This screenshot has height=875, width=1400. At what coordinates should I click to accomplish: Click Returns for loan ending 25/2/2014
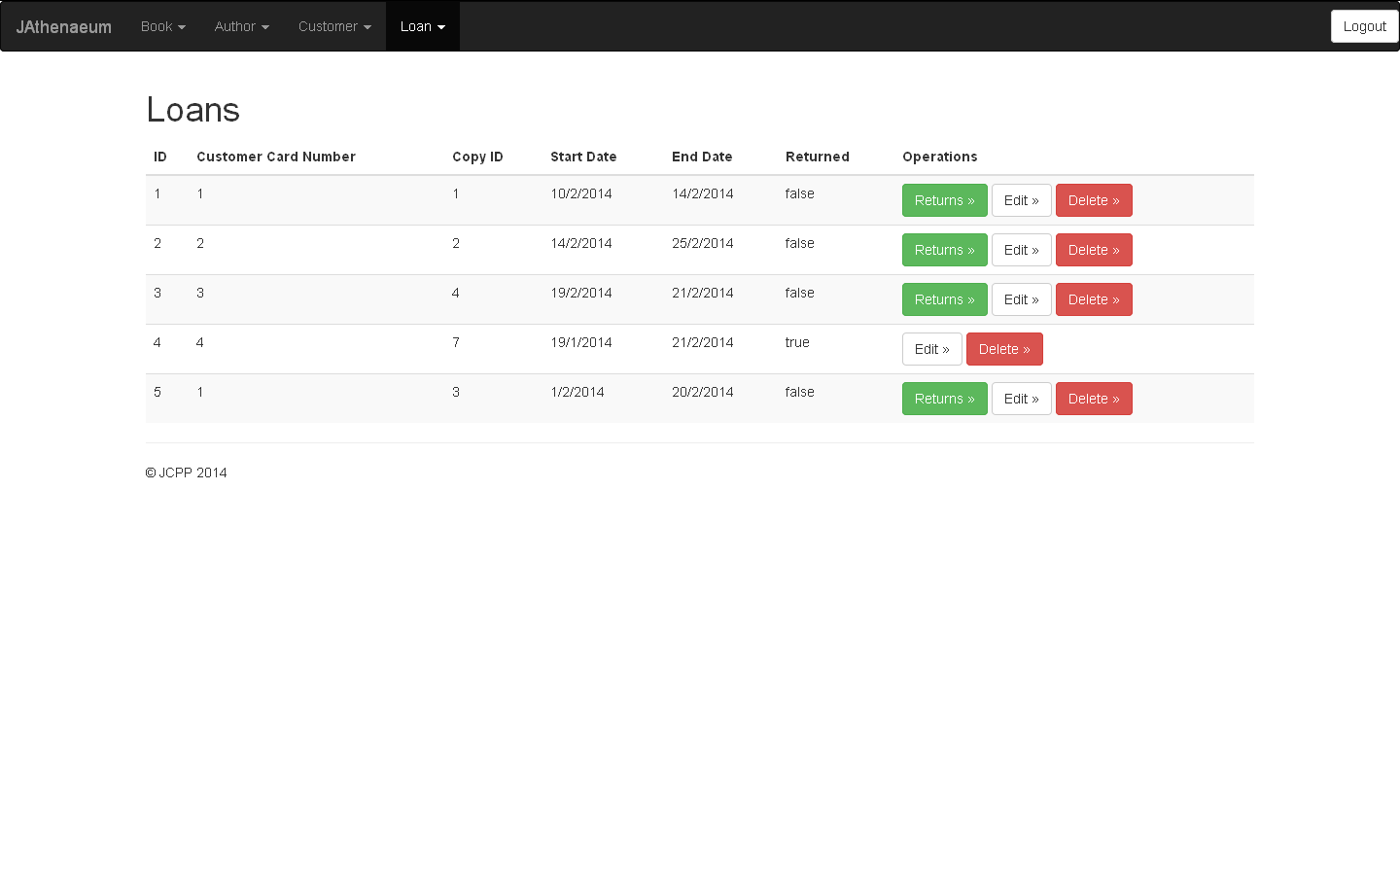[945, 250]
